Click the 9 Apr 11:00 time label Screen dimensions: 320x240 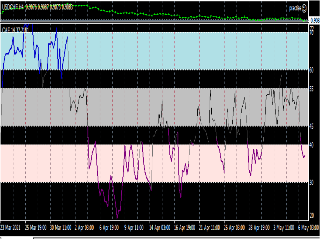click(x=134, y=228)
